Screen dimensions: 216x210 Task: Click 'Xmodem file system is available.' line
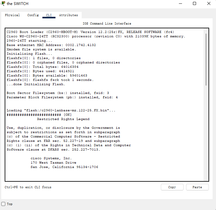point(41,49)
